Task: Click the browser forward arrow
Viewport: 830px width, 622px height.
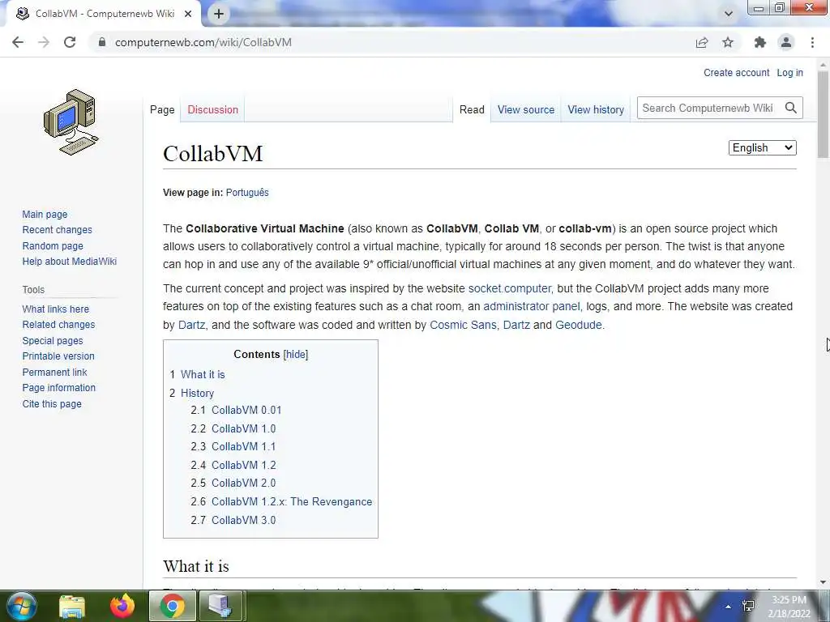Action: coord(44,42)
